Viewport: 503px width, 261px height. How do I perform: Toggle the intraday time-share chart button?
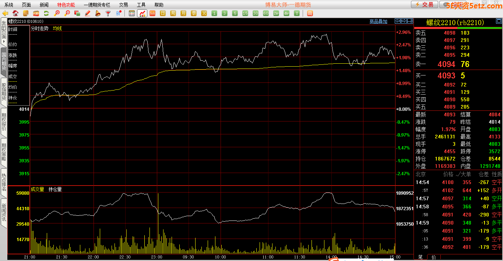pos(142,13)
